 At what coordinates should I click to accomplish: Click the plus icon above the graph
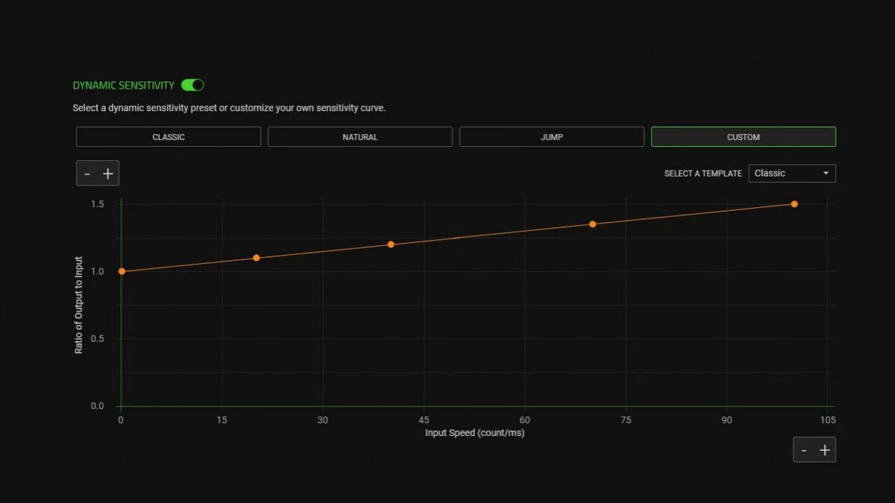pyautogui.click(x=108, y=174)
